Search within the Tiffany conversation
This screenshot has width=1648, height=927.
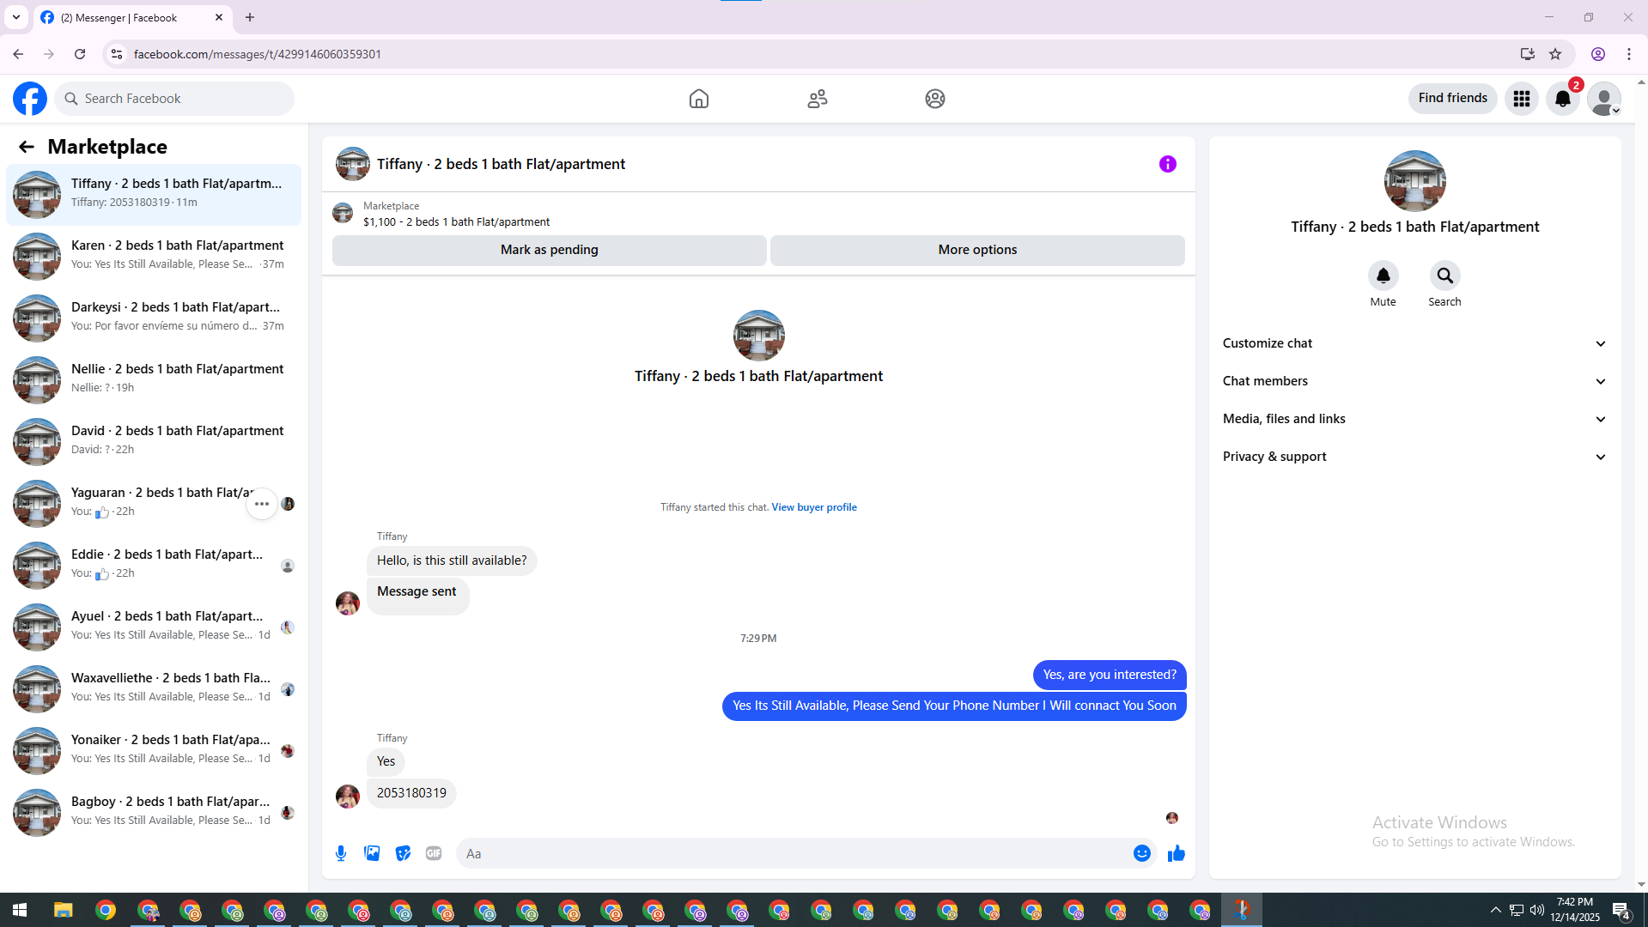click(1444, 276)
